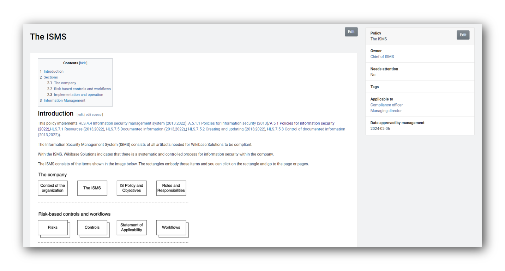Open the "Compliance officer" link under Applicable to
Viewport: 505px width, 271px height.
(x=386, y=105)
